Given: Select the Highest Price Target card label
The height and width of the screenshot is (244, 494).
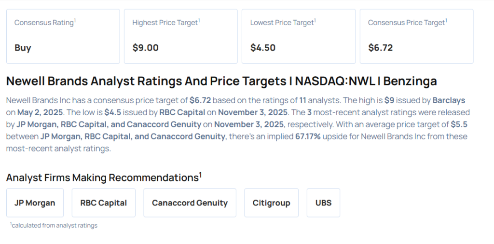Looking at the screenshot, I should click(165, 23).
